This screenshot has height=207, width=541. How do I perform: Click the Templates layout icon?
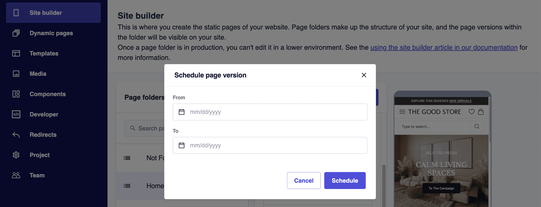[16, 53]
